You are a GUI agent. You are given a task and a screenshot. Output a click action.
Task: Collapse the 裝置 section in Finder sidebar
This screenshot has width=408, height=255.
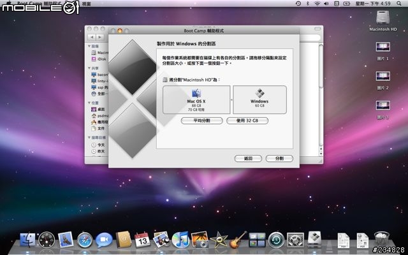click(x=89, y=46)
